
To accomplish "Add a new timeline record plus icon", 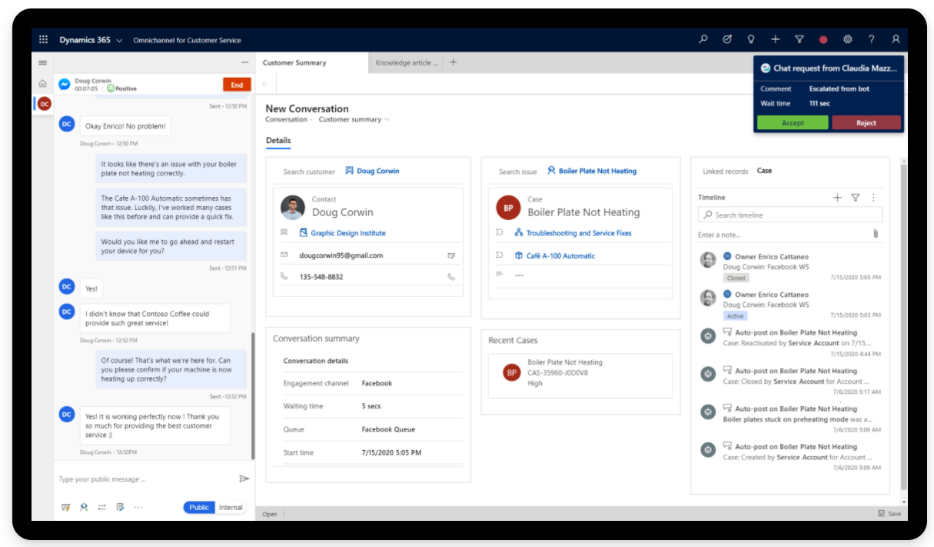I will pyautogui.click(x=837, y=198).
